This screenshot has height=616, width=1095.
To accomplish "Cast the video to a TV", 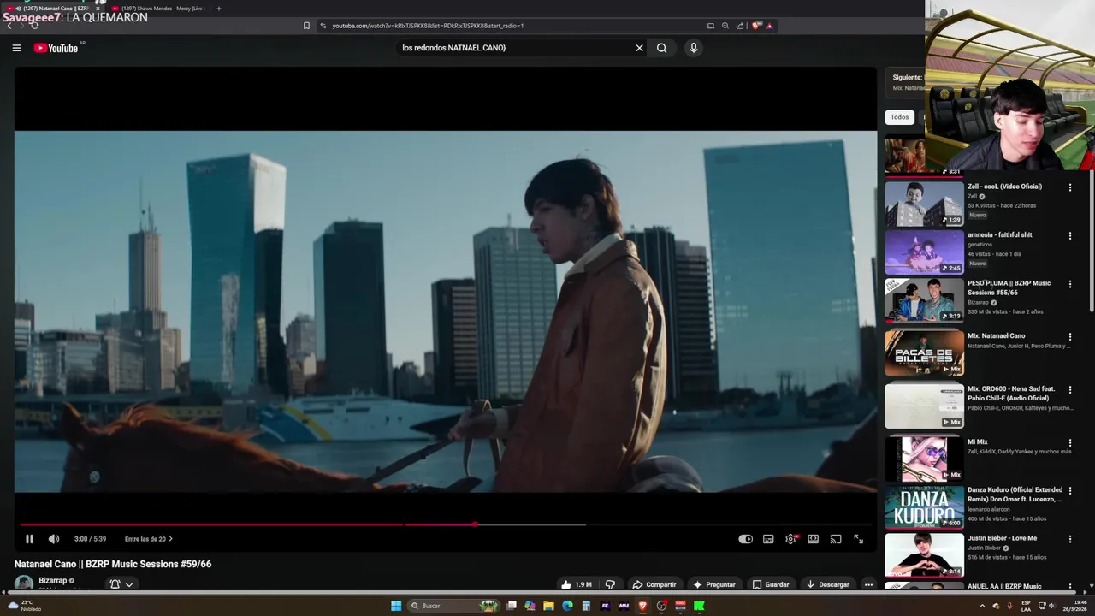I will click(x=836, y=539).
